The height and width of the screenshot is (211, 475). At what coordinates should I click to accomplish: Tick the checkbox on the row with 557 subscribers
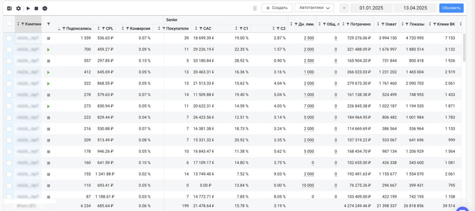(9, 61)
